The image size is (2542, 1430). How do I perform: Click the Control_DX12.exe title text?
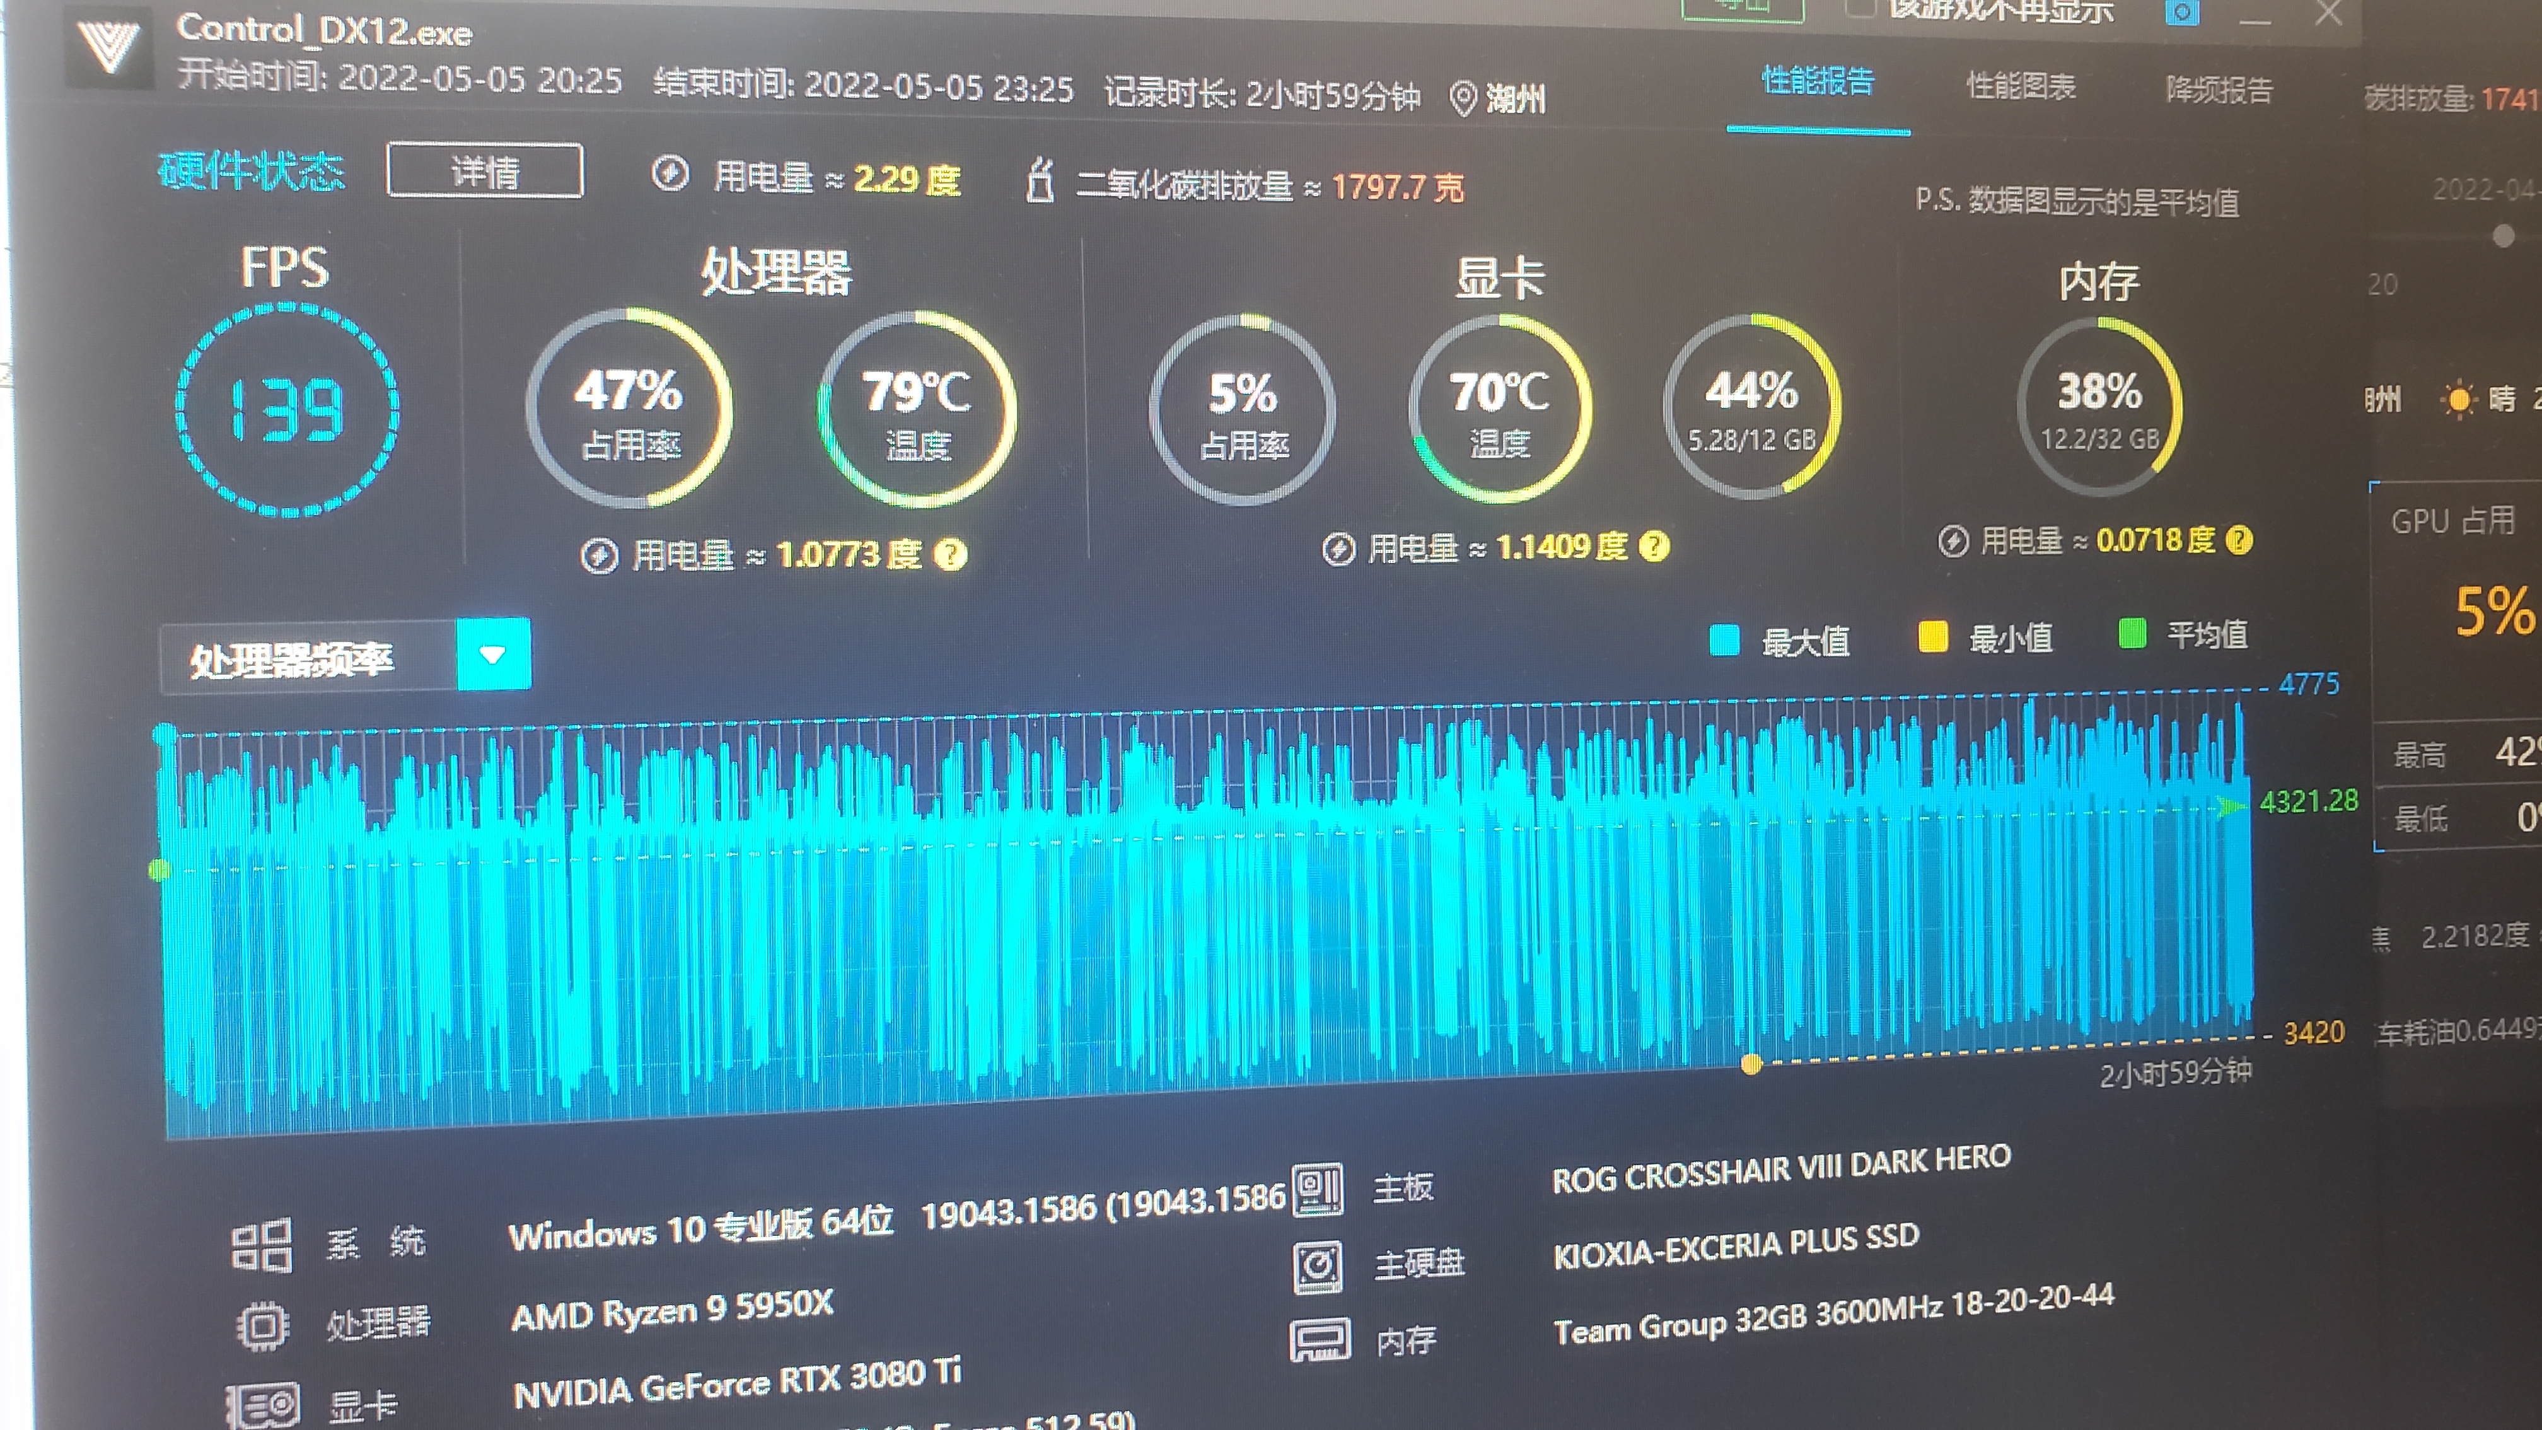323,31
